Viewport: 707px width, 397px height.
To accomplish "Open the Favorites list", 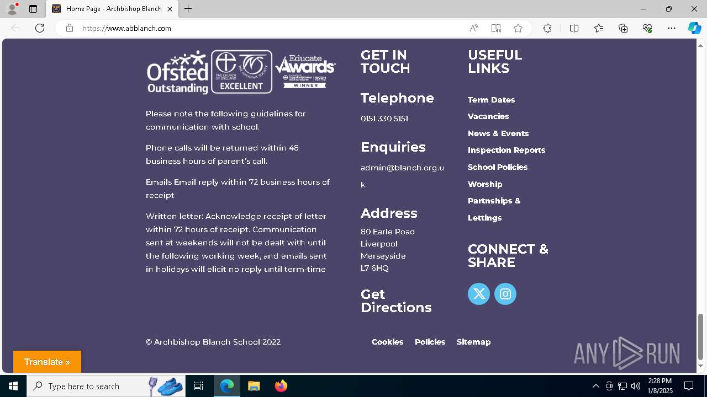I will point(599,28).
